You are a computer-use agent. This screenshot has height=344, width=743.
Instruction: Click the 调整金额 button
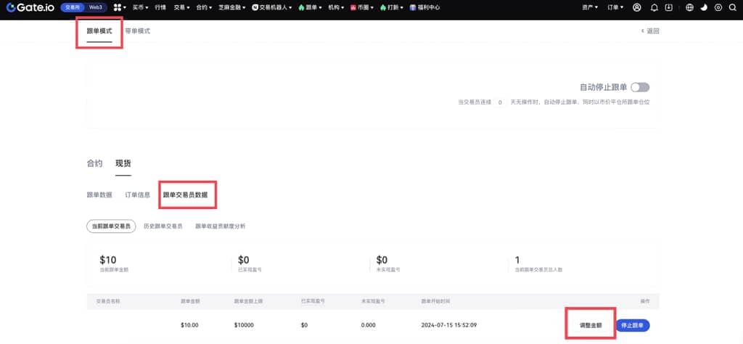[x=590, y=325]
